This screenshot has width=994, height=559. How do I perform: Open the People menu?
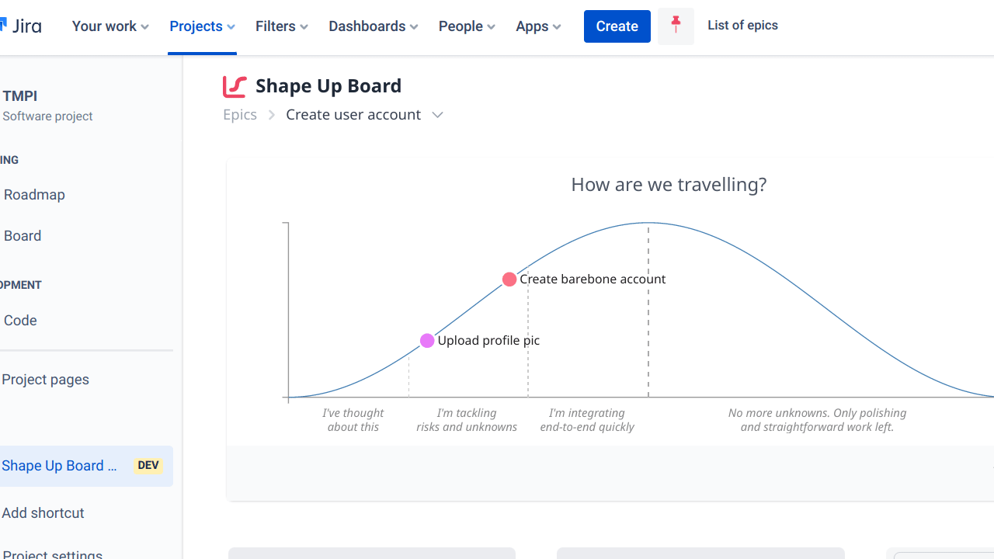[467, 26]
